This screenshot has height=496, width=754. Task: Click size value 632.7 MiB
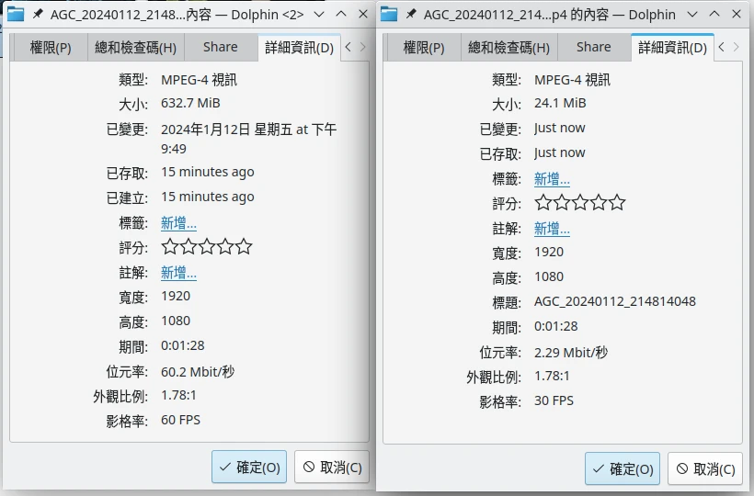click(x=190, y=103)
